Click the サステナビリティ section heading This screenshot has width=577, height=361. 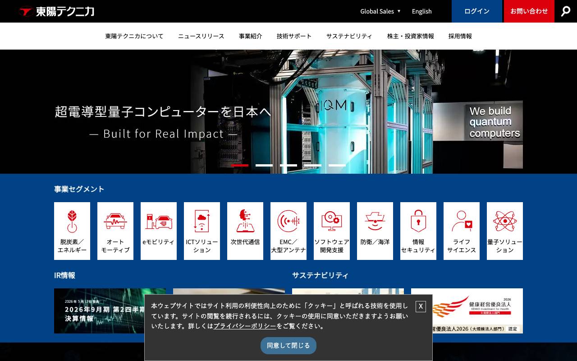pyautogui.click(x=321, y=275)
